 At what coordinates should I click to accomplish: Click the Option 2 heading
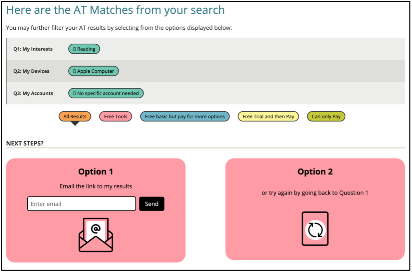click(x=315, y=172)
